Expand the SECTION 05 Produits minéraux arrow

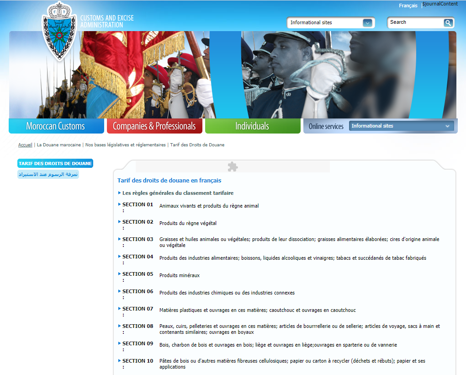point(120,274)
